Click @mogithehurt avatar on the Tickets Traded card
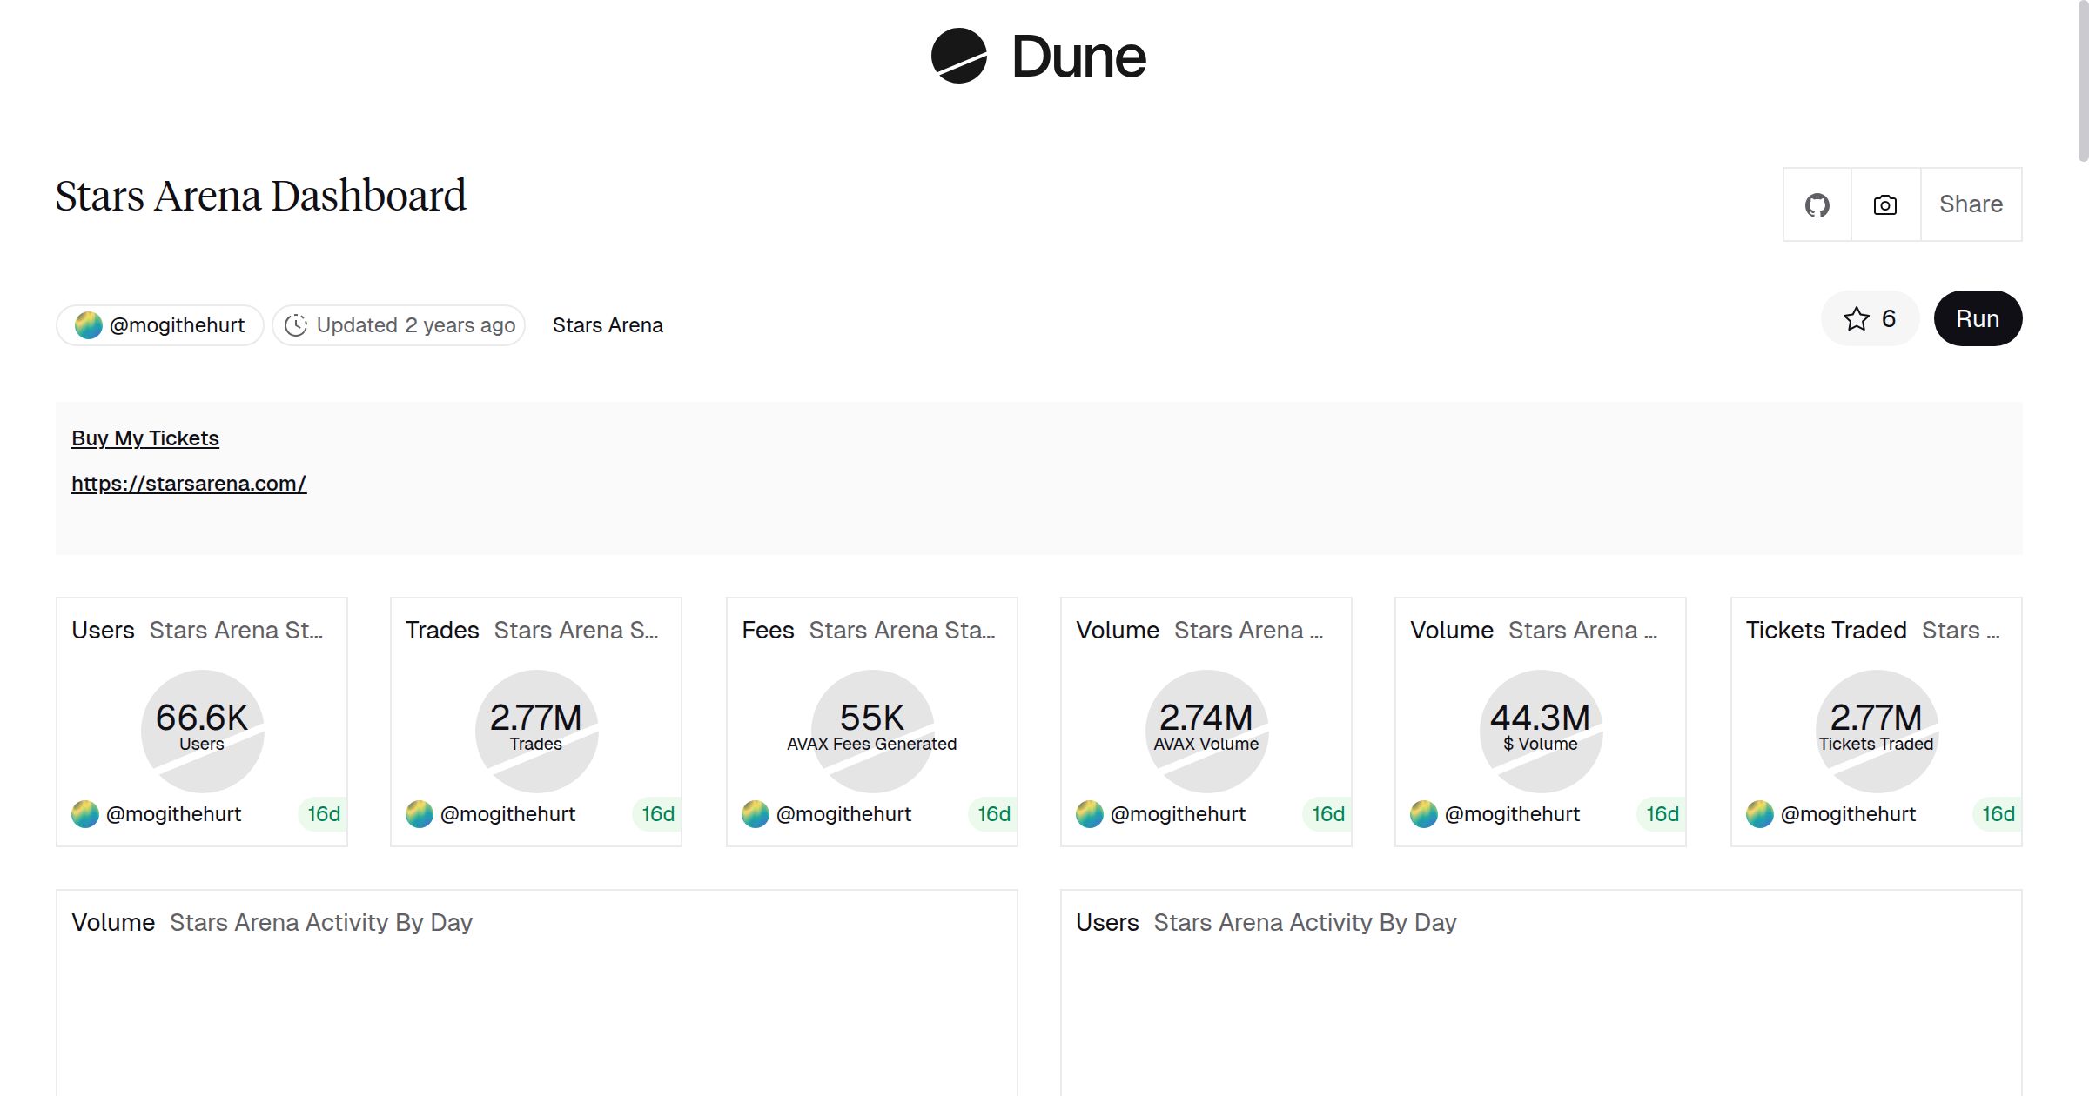2089x1096 pixels. 1760,814
